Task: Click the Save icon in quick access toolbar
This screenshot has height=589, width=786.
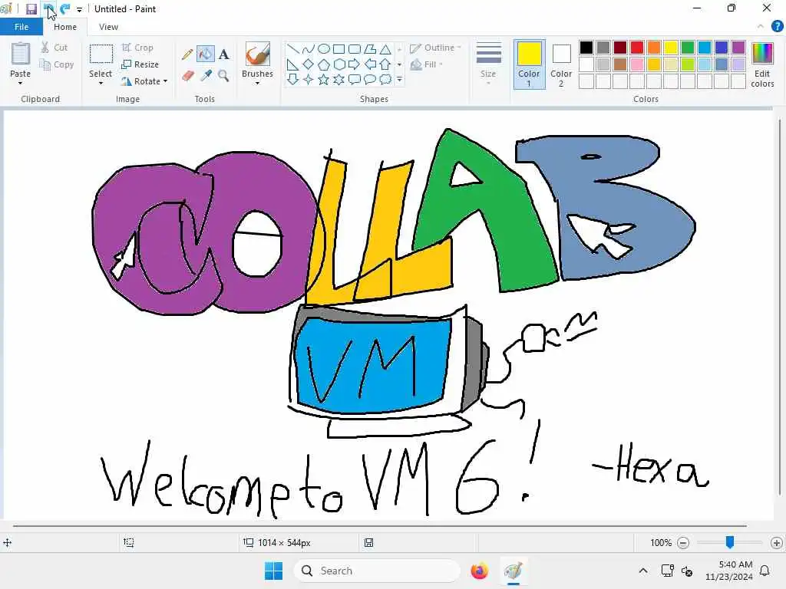Action: tap(31, 9)
